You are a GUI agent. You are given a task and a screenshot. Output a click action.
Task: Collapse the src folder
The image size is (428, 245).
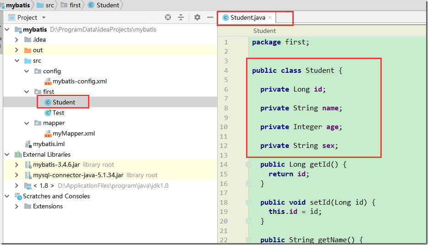point(17,60)
